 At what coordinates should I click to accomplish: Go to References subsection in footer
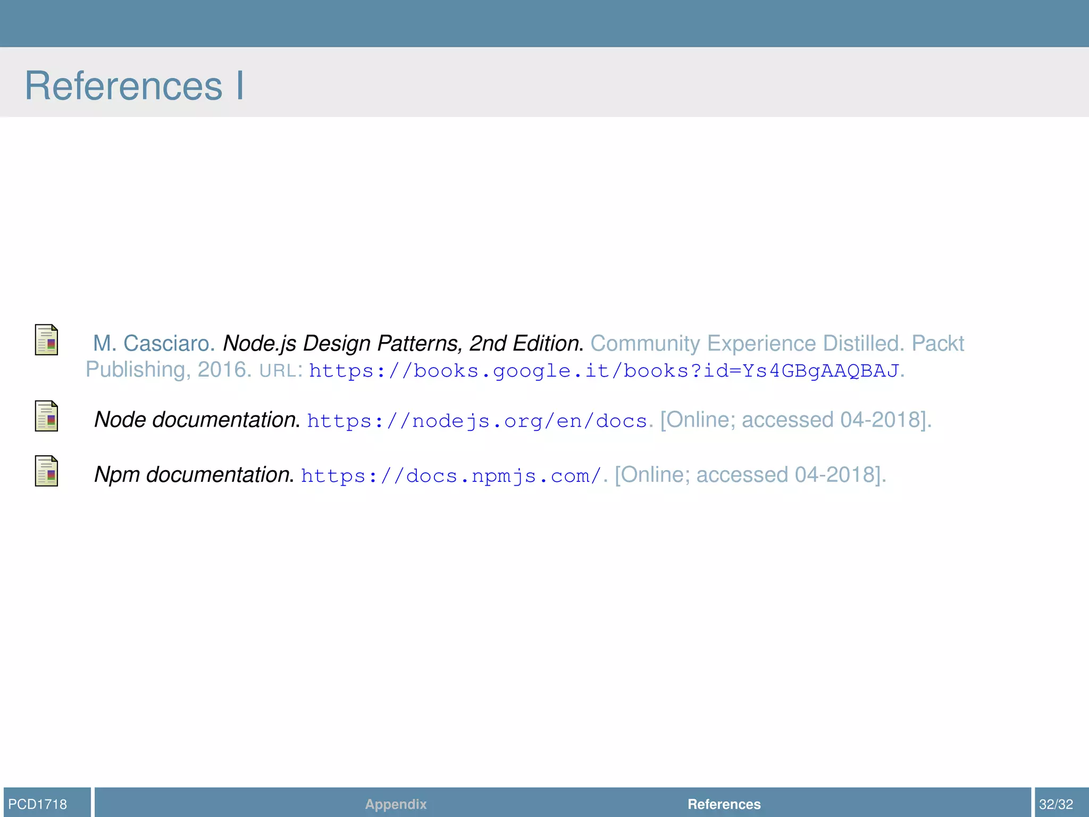click(x=724, y=804)
